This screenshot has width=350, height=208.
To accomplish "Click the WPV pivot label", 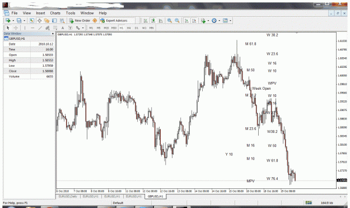I will [x=272, y=84].
